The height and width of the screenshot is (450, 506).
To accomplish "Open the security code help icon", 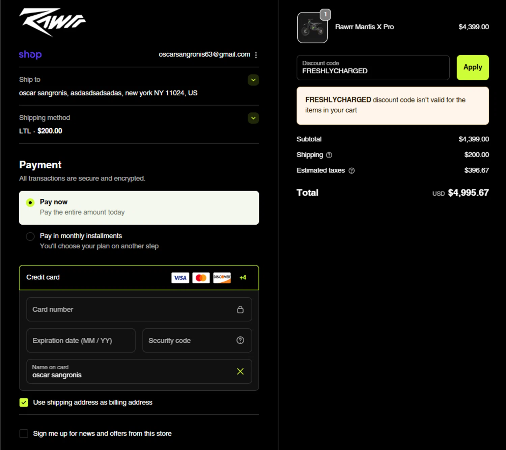I will click(x=240, y=340).
